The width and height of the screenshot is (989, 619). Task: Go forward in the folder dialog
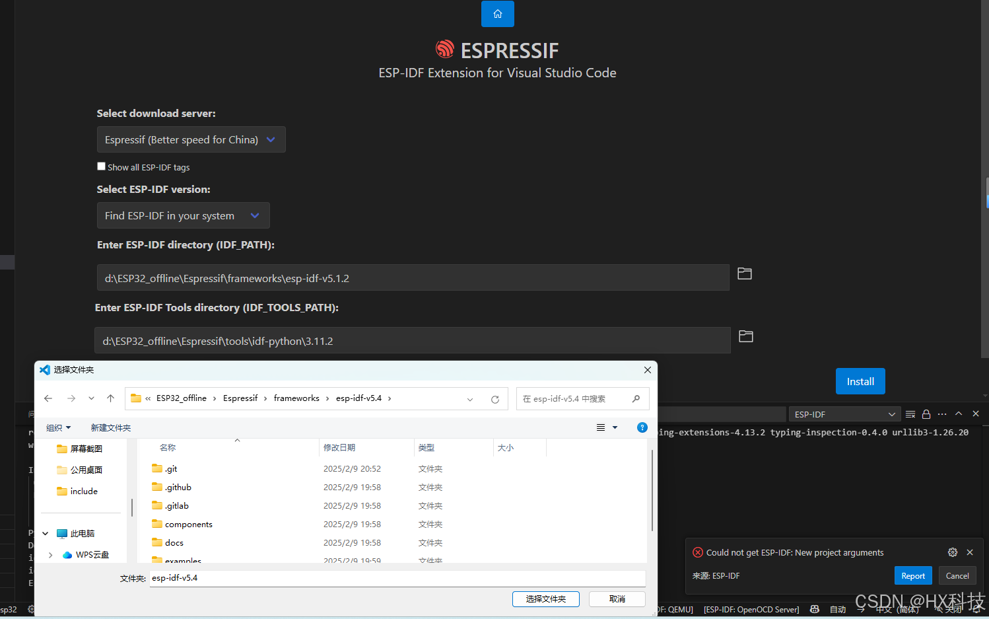[x=71, y=398]
